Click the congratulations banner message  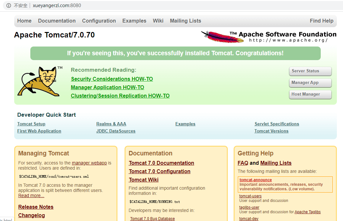click(175, 53)
